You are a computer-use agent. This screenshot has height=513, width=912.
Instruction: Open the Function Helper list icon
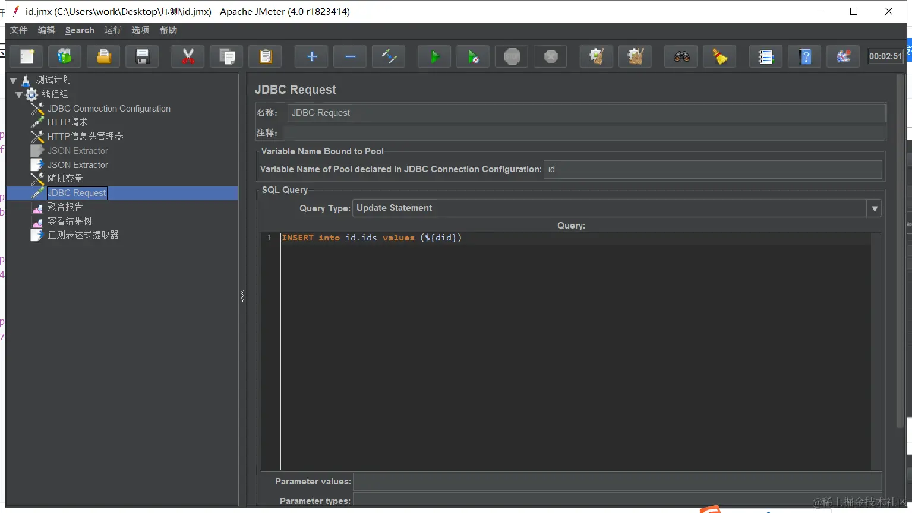766,57
